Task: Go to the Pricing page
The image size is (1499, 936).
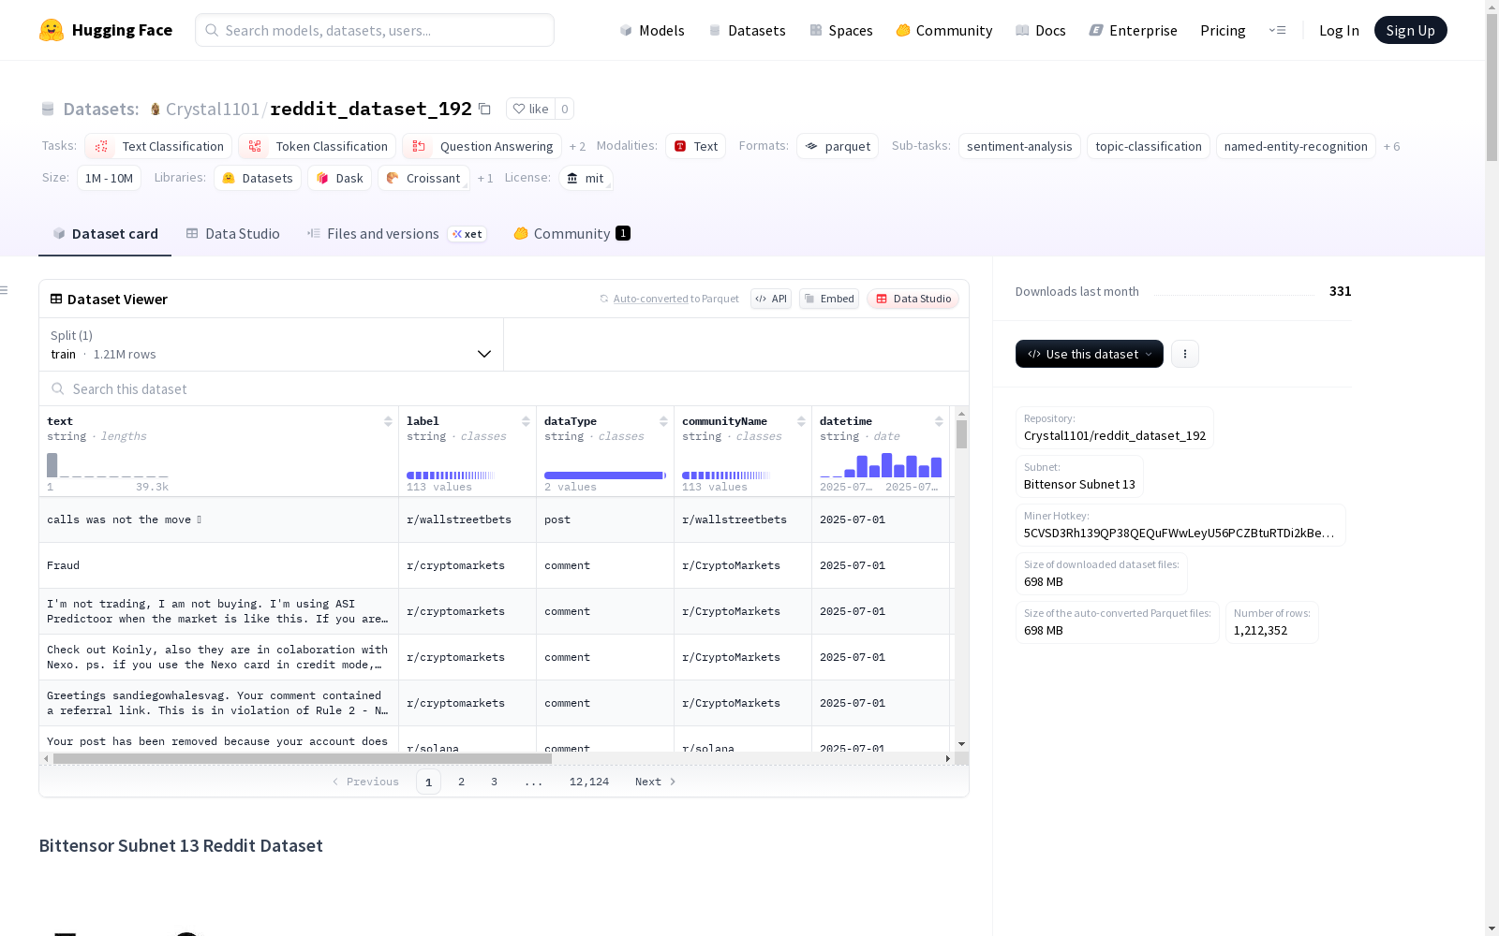Action: coord(1223,30)
